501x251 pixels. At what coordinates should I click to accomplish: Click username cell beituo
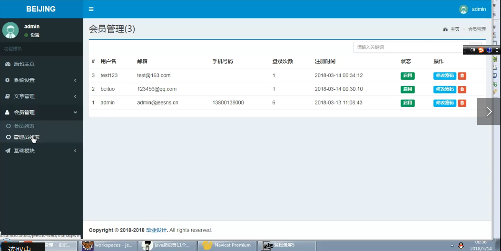[x=108, y=89]
